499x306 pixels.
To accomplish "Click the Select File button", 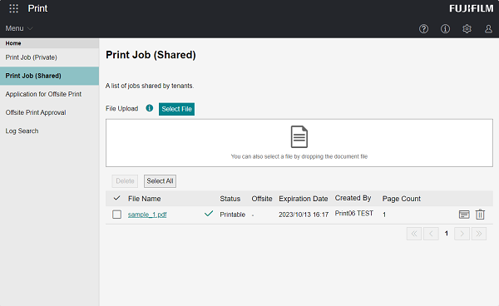I will tap(176, 109).
